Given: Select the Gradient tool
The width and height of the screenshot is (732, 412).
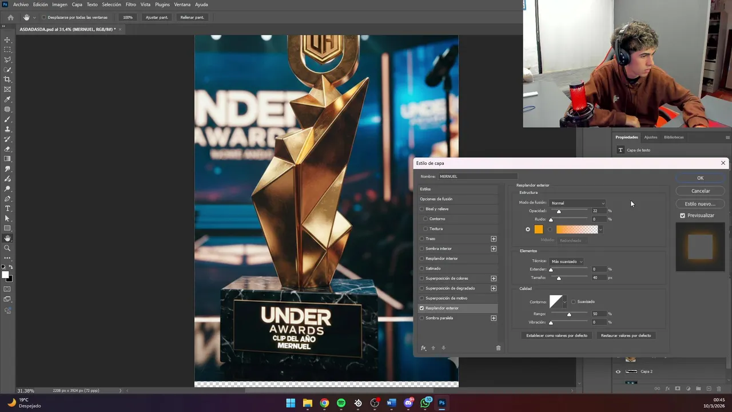Looking at the screenshot, I should [x=7, y=159].
